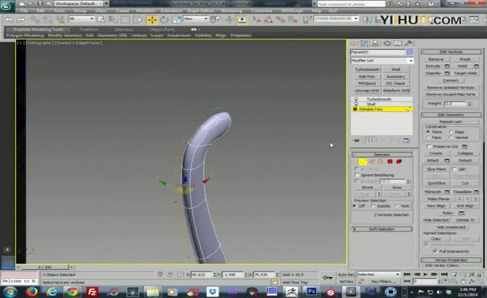Image resolution: width=487 pixels, height=298 pixels.
Task: Switch to the Freeform ribbon tab
Action: 88,29
